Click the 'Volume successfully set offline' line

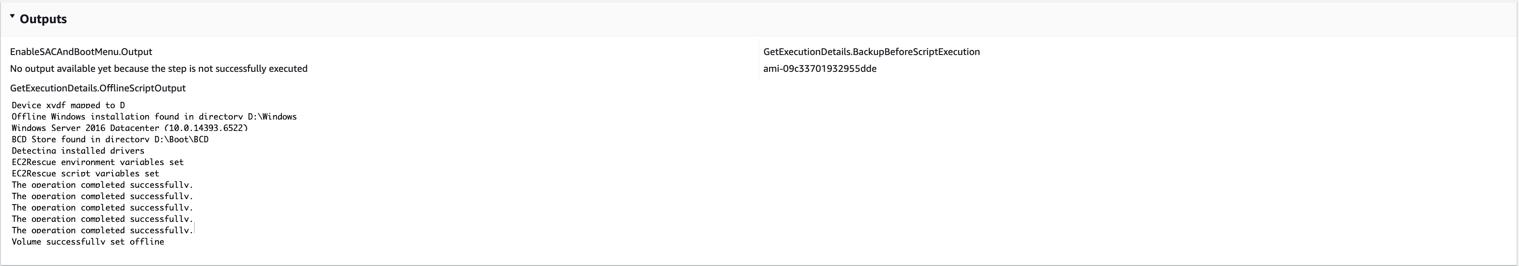88,242
